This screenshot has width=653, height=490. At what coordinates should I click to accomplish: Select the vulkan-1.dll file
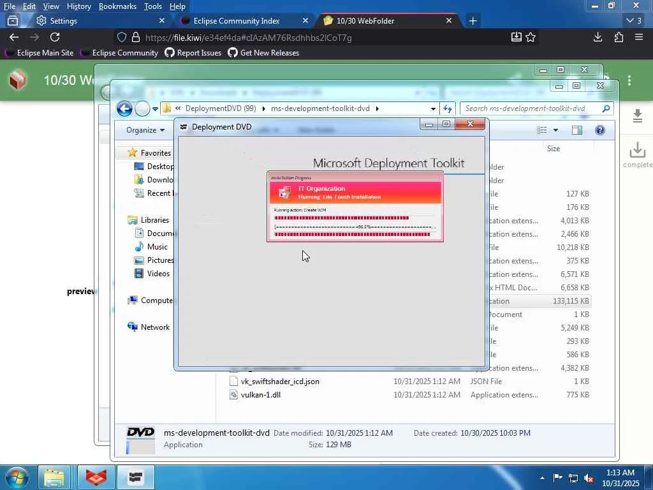point(260,394)
